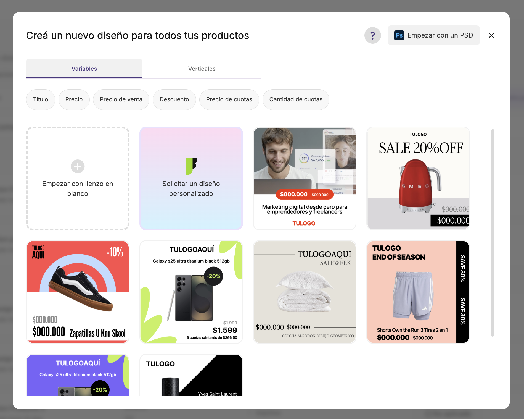This screenshot has width=524, height=419.
Task: Click the Photoshop Ps icon
Action: (x=399, y=35)
